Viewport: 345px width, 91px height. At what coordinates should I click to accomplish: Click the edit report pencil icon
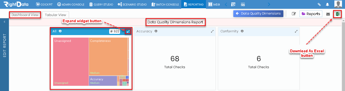pos(294,14)
